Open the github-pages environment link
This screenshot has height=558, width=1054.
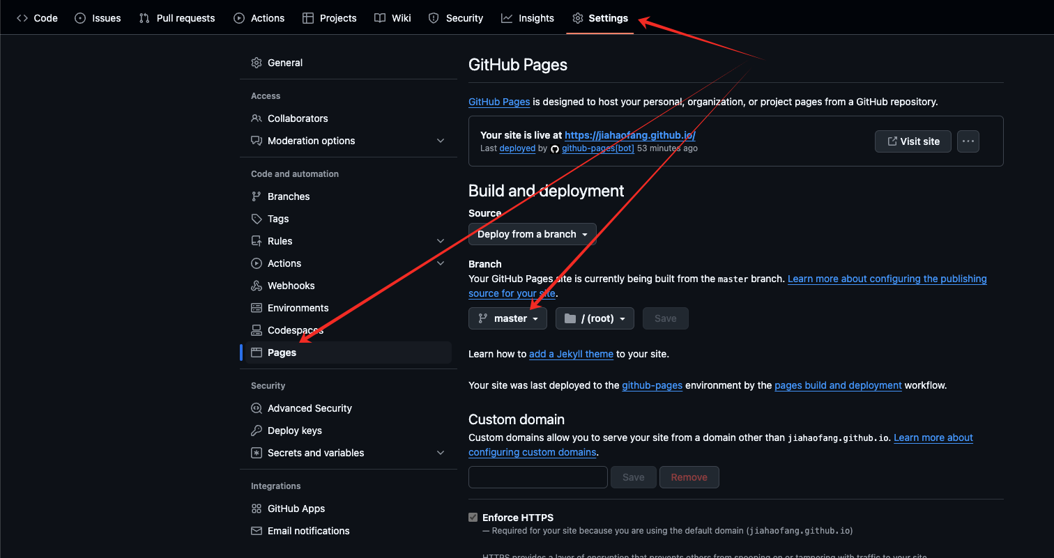(652, 385)
